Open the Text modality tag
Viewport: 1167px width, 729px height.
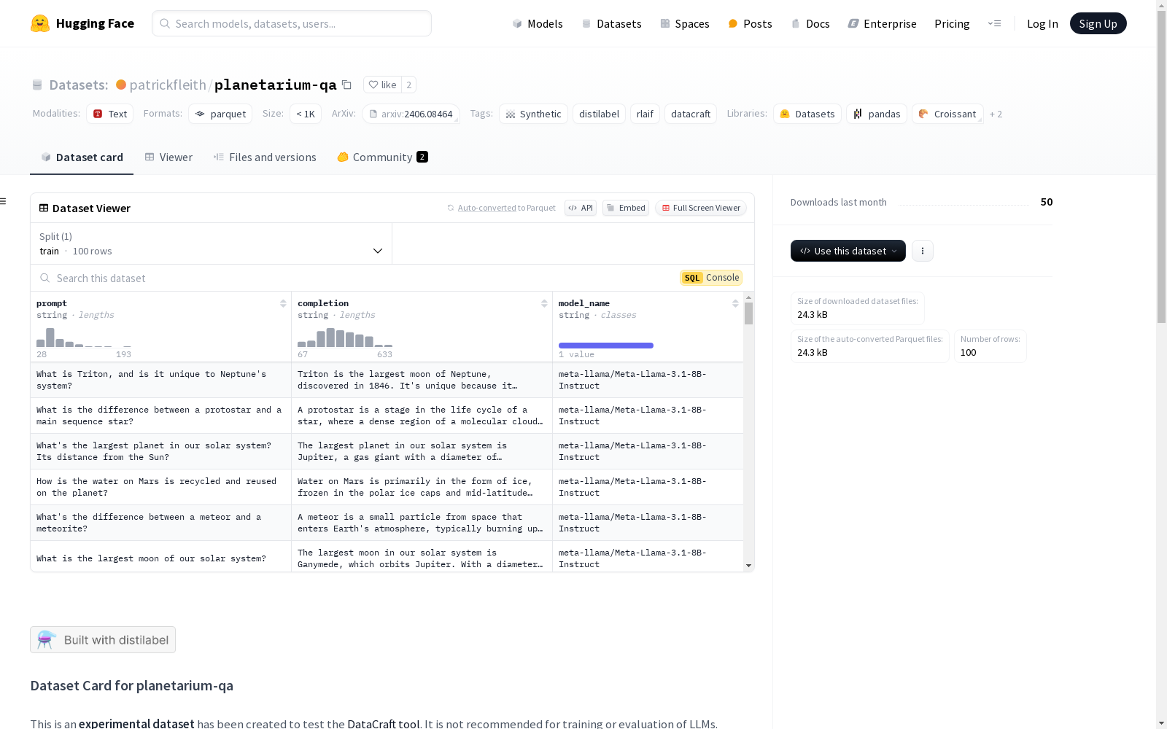coord(109,114)
